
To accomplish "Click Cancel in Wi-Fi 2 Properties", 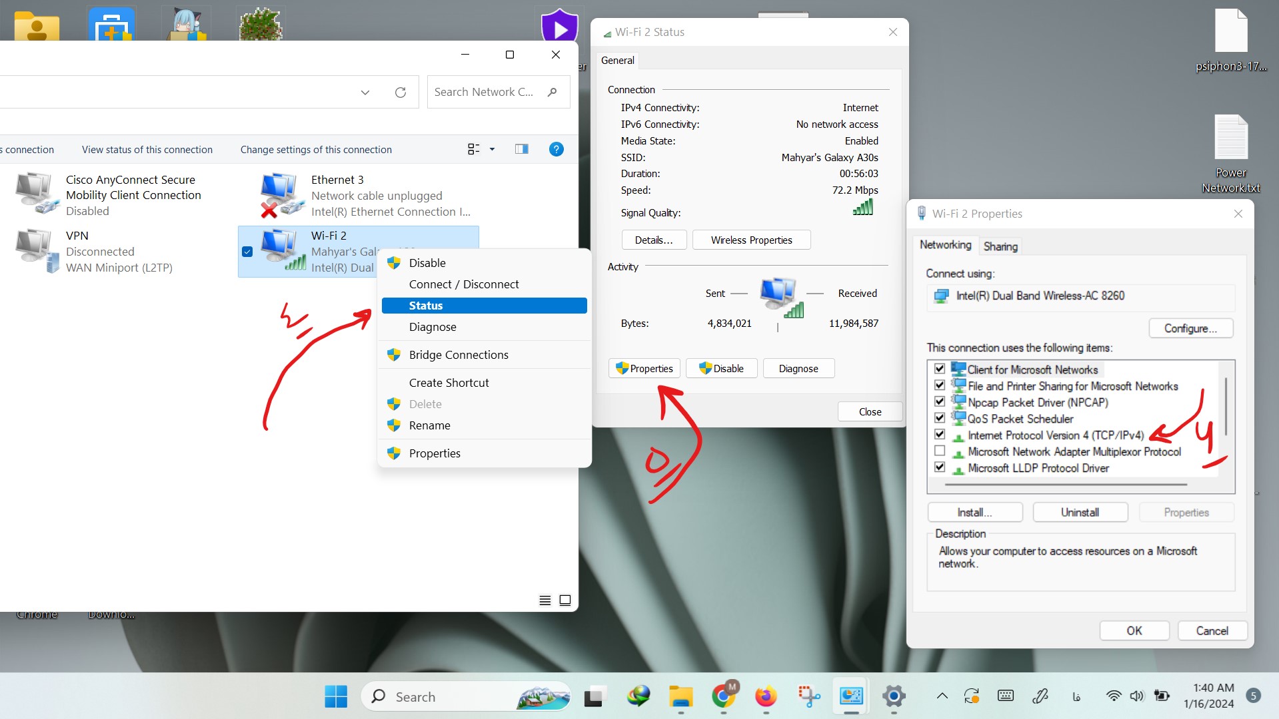I will pos(1212,631).
